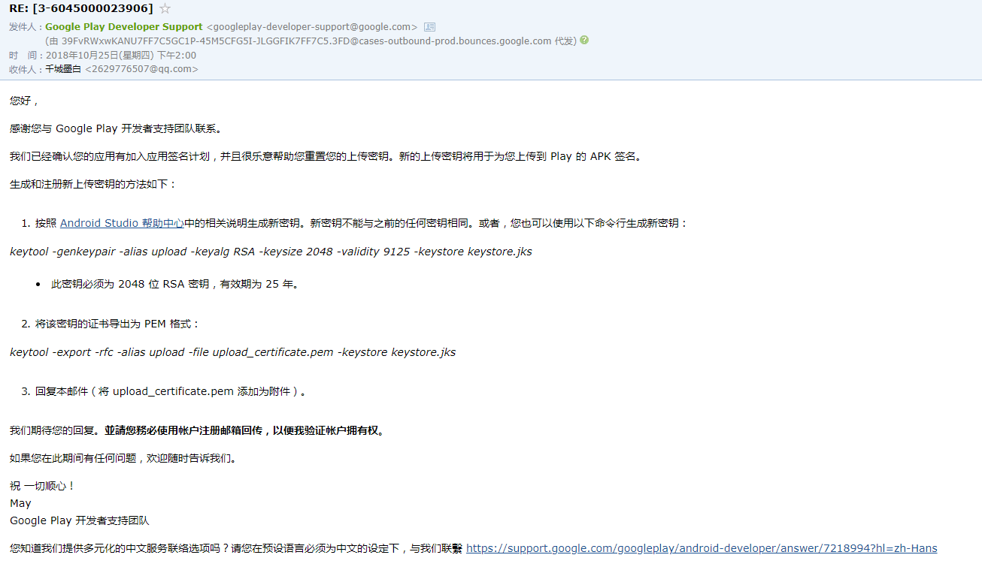Click step 3 text 回复本邮件 upload_certificate.pem

pos(171,391)
